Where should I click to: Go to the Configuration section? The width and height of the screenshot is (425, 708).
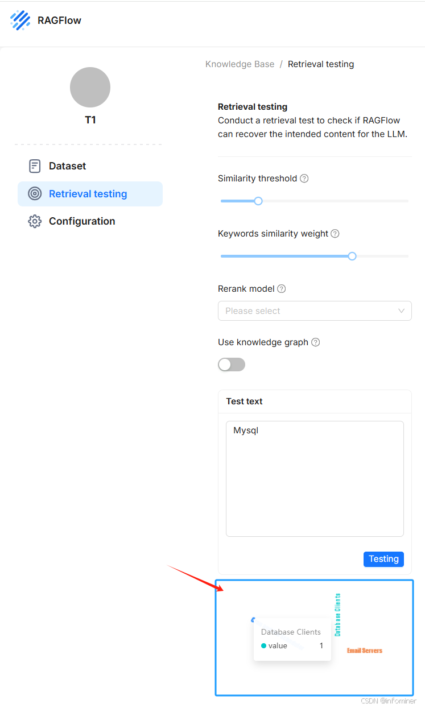[x=82, y=221]
